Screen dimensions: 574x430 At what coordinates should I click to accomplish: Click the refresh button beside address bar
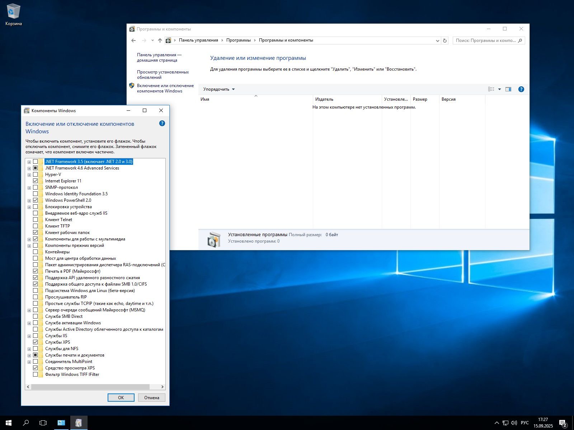(x=445, y=40)
